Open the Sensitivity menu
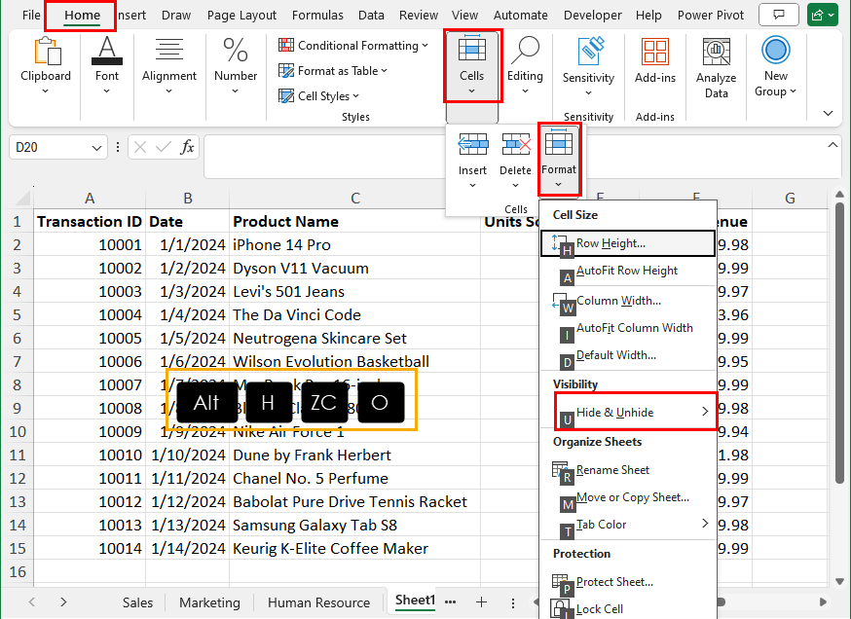Screen dimensions: 851x619 coord(588,66)
